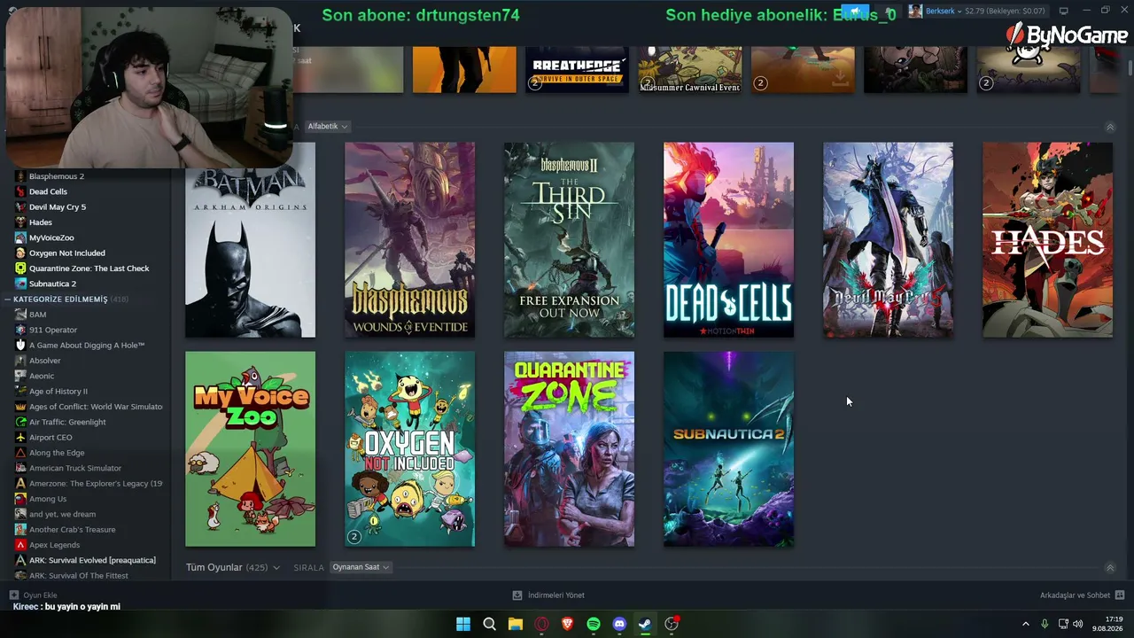Click the 8AM entry in sidebar
This screenshot has width=1134, height=638.
[37, 315]
